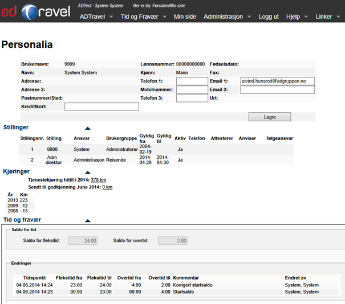Screen dimensions: 345x304
Task: Select the Email 2 input field
Action: [277, 89]
